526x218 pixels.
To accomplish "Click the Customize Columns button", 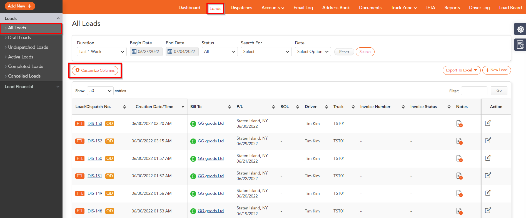I will click(95, 70).
